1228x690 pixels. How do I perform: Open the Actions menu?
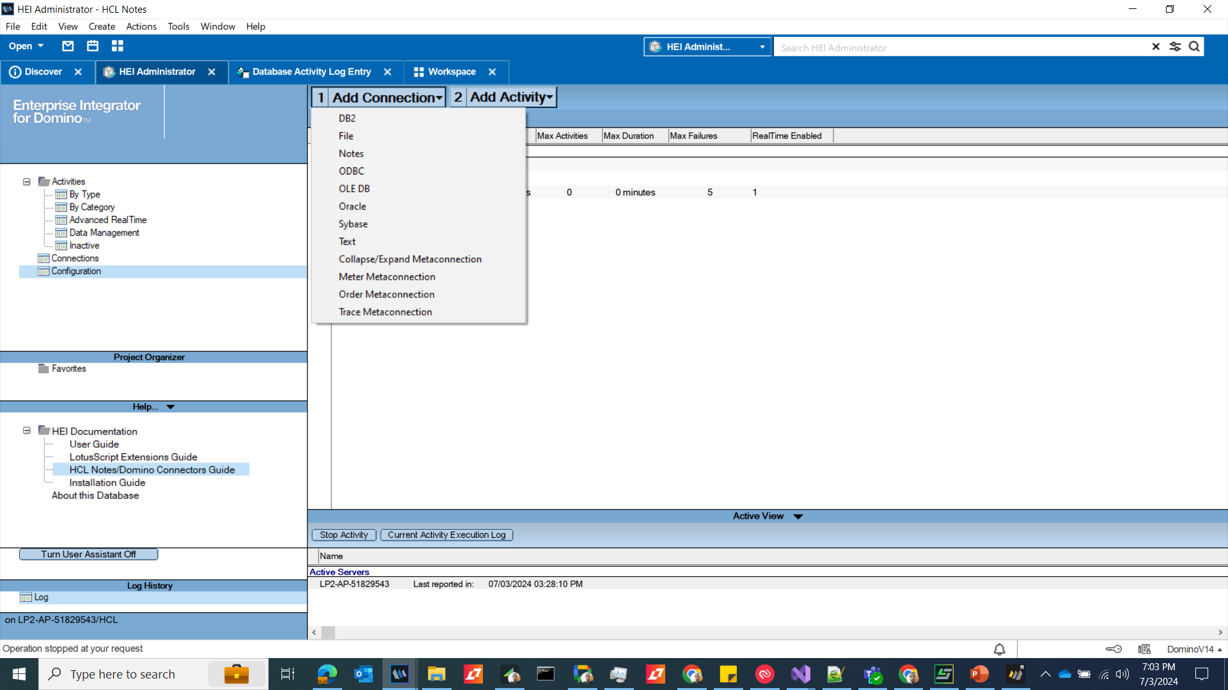click(141, 26)
